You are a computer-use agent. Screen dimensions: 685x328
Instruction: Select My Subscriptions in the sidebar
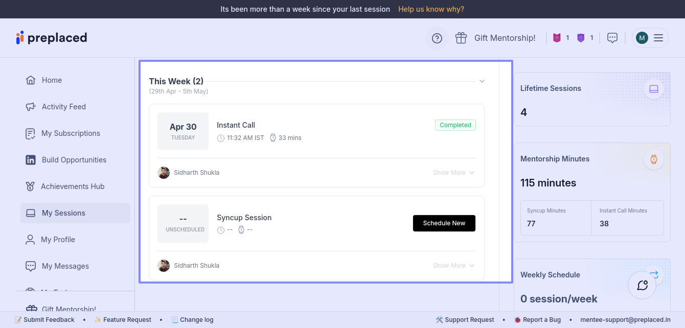(71, 133)
